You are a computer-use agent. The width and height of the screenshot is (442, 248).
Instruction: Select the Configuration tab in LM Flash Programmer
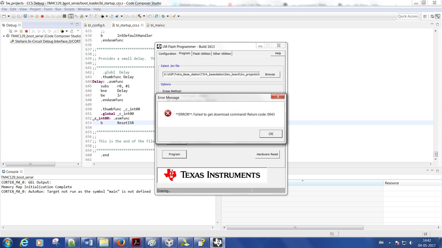pyautogui.click(x=167, y=54)
